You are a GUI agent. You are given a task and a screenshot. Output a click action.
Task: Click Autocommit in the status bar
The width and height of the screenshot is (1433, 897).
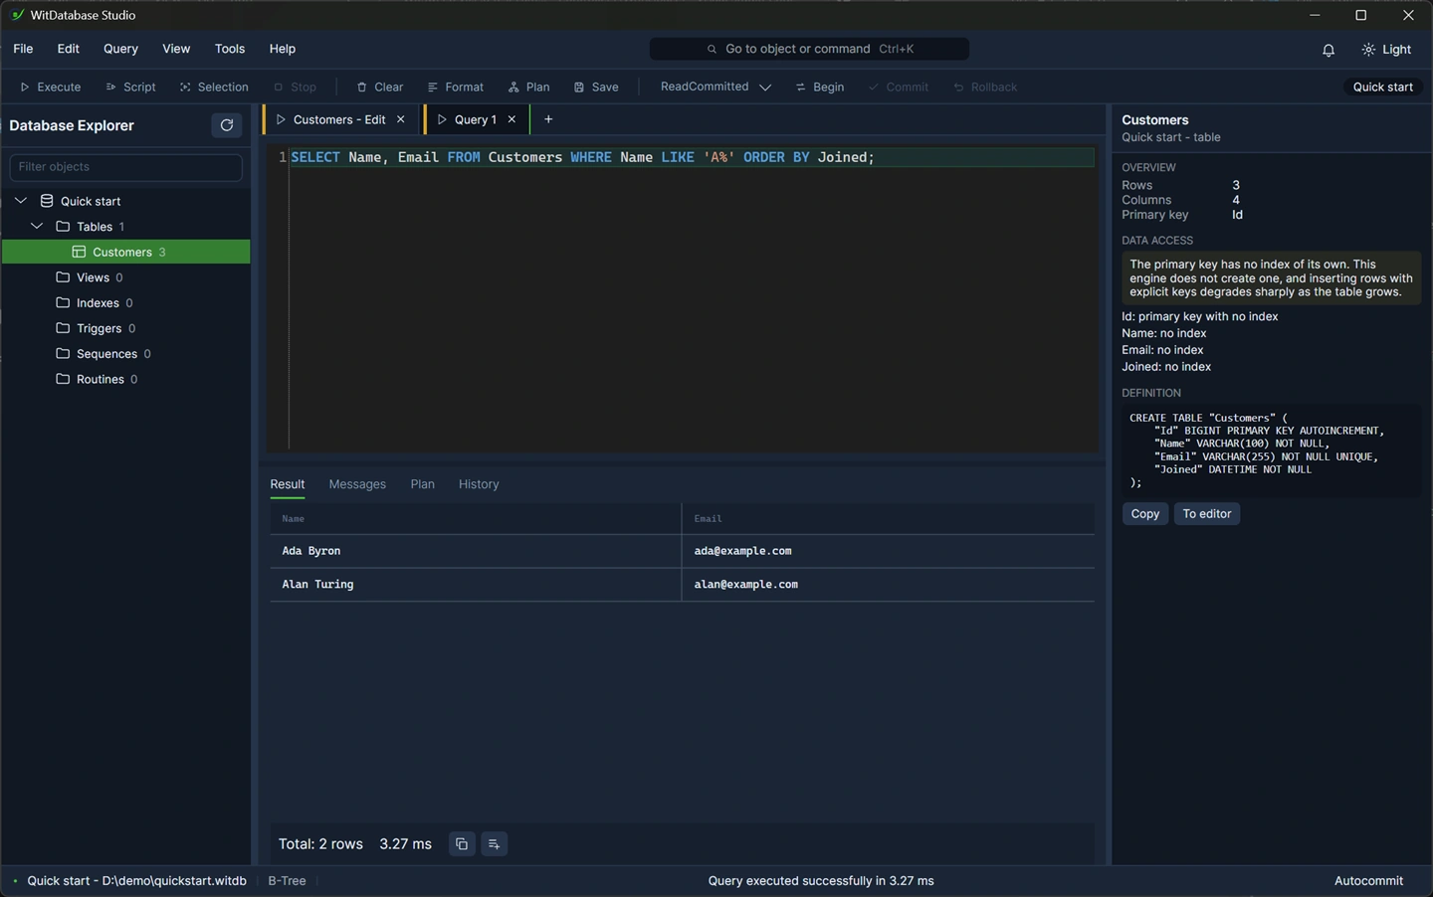[x=1368, y=881]
